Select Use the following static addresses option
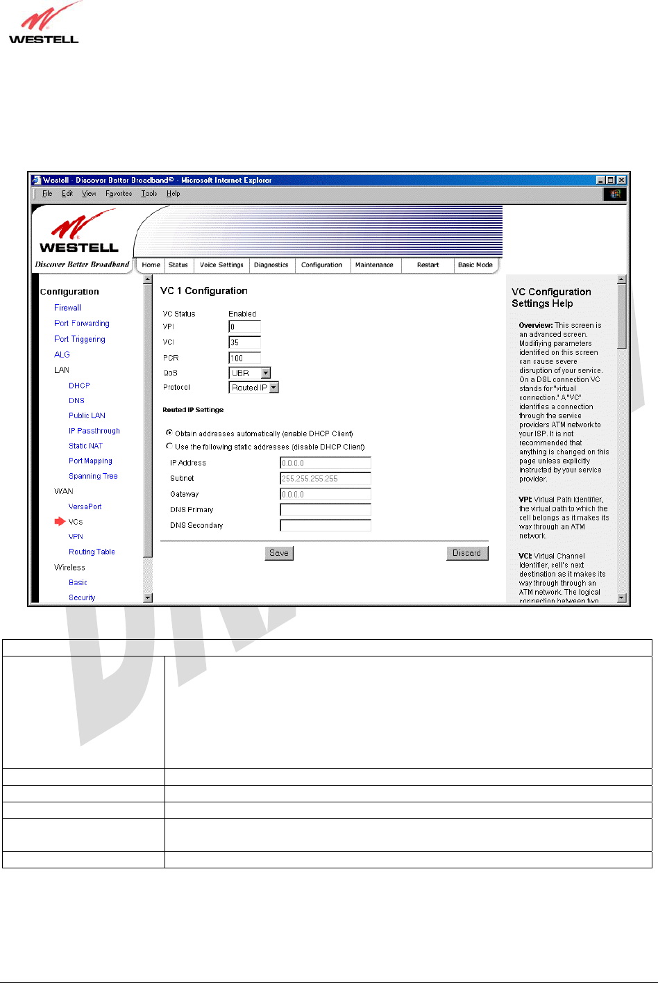The image size is (658, 983). [x=169, y=447]
